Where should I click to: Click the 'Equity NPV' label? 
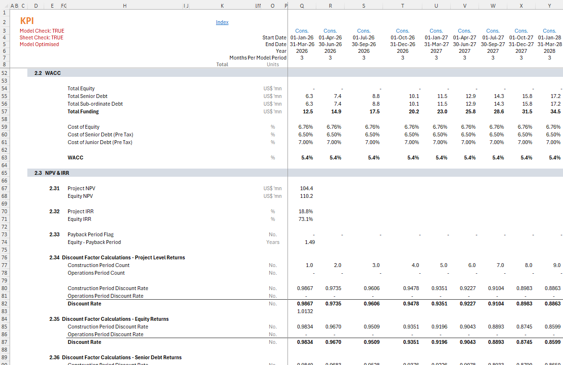80,196
